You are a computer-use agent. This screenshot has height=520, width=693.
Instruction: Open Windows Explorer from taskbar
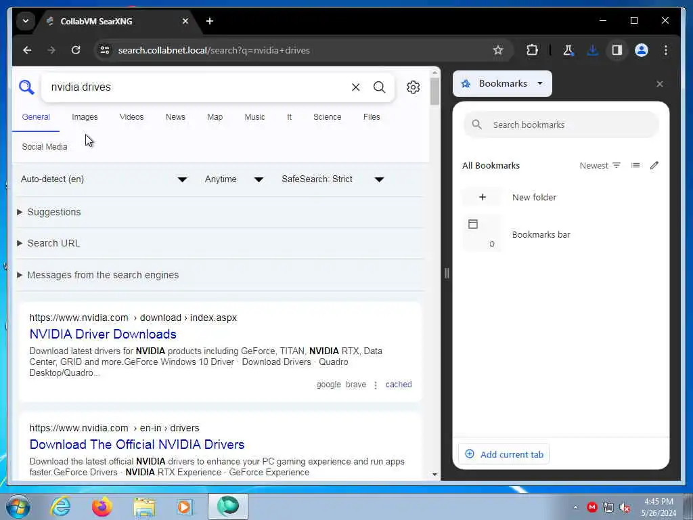(144, 507)
